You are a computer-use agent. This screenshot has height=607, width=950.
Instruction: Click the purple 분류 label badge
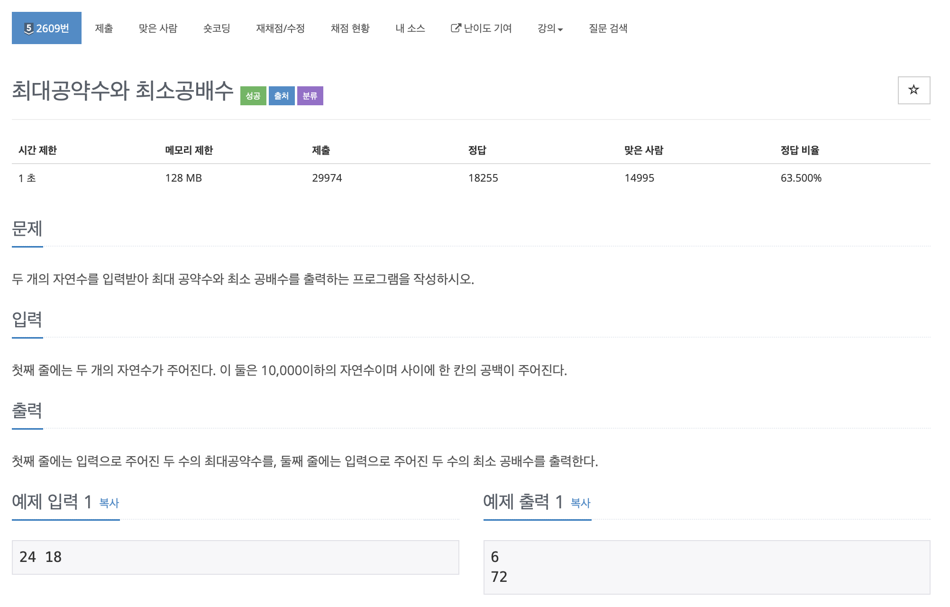click(x=310, y=96)
